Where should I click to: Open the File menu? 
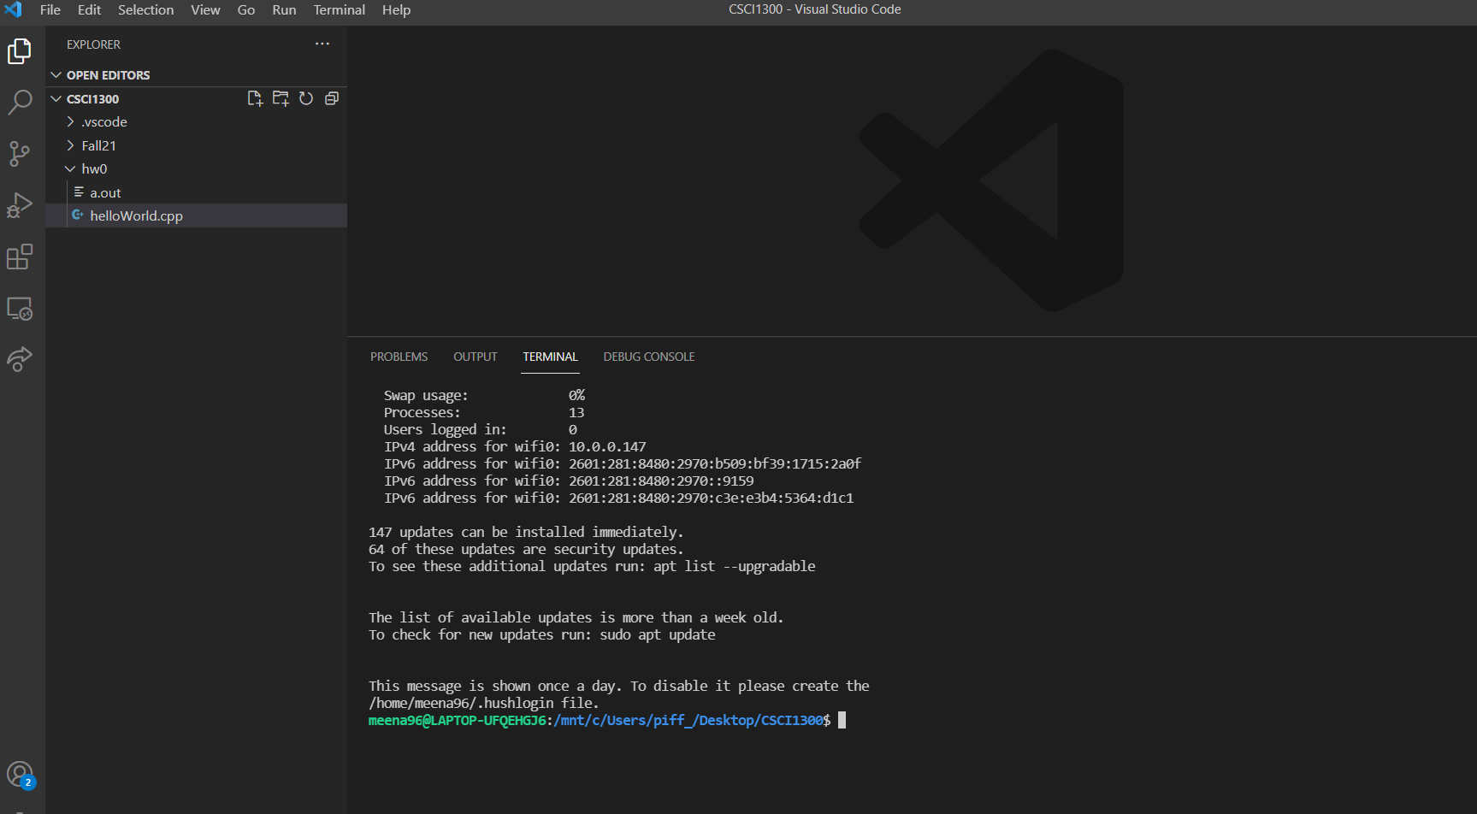tap(50, 9)
